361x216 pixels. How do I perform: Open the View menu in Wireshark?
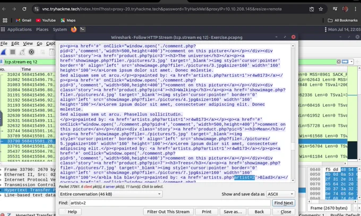(28, 44)
